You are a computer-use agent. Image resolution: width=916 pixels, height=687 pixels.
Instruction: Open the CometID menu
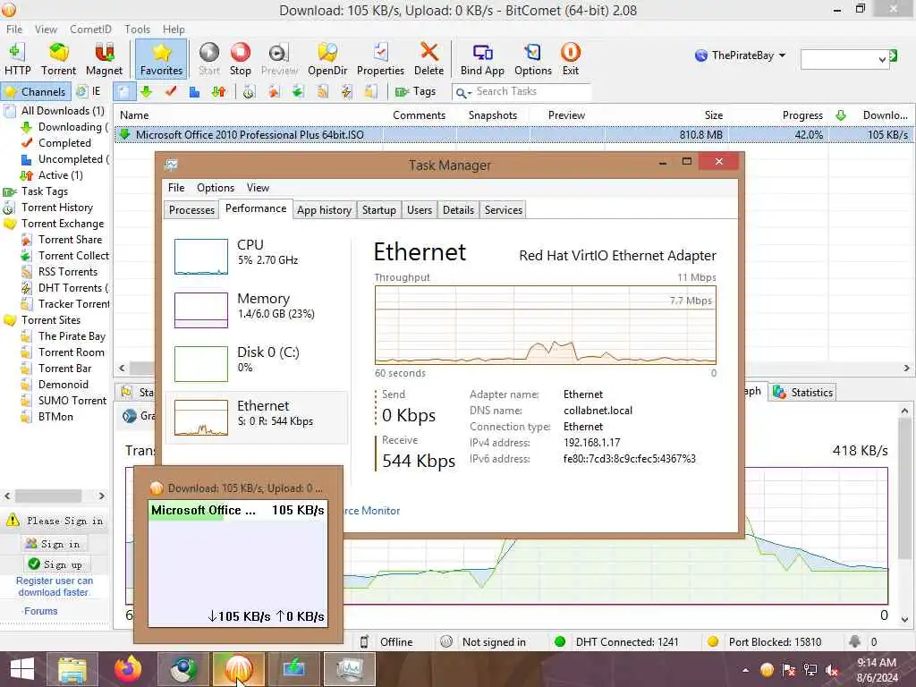(90, 30)
